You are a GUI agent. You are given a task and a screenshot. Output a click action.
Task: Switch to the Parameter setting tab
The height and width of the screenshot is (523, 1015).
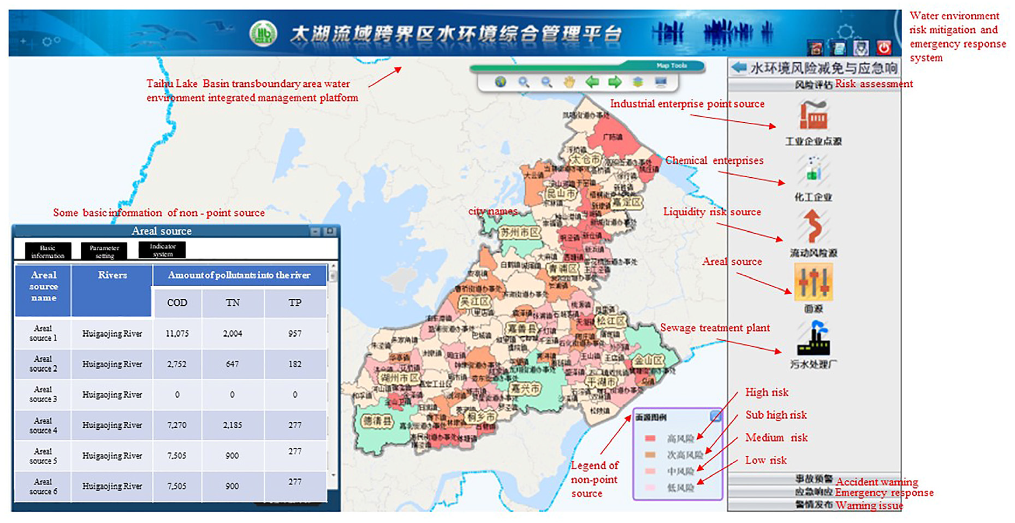click(x=104, y=251)
